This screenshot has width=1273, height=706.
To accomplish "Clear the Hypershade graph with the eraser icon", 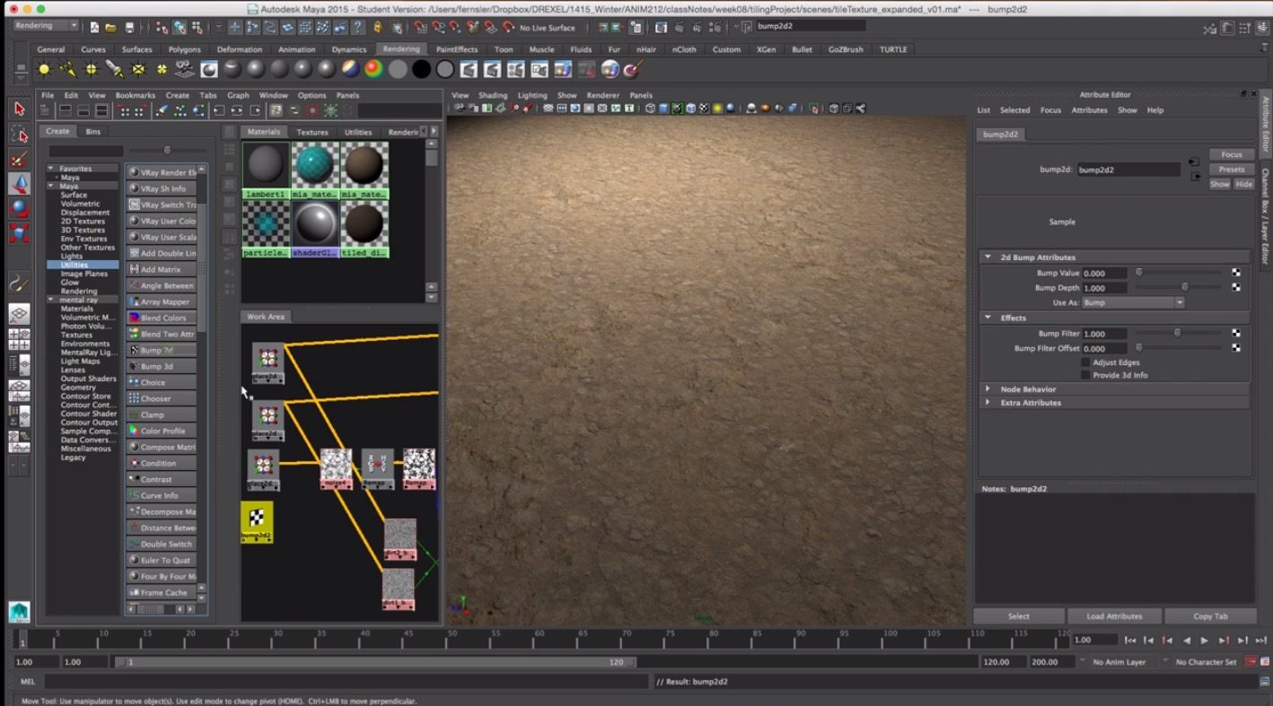I will click(162, 111).
